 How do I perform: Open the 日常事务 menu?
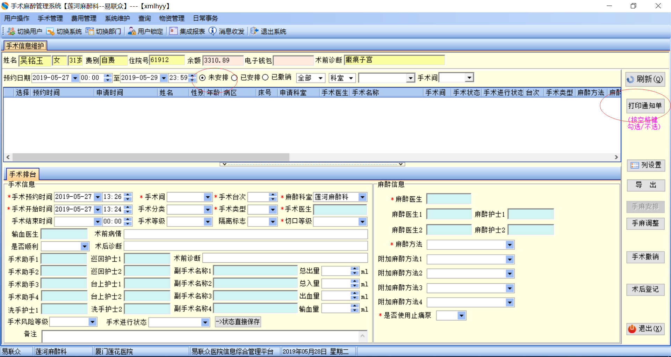[x=205, y=18]
